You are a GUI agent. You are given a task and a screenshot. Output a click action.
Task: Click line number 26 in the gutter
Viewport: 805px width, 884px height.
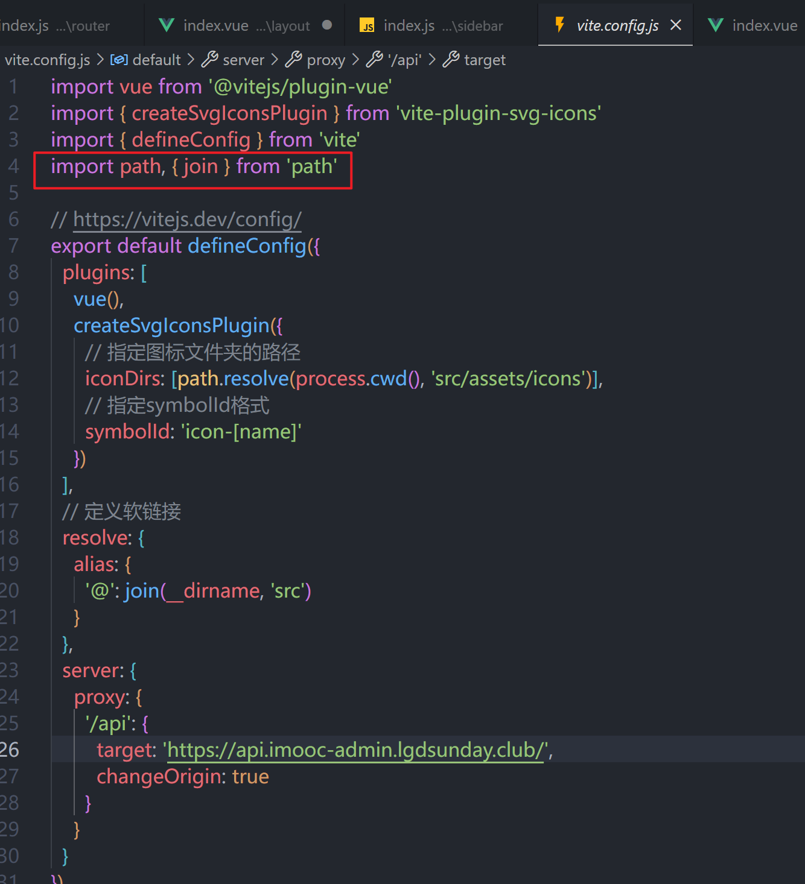point(10,750)
